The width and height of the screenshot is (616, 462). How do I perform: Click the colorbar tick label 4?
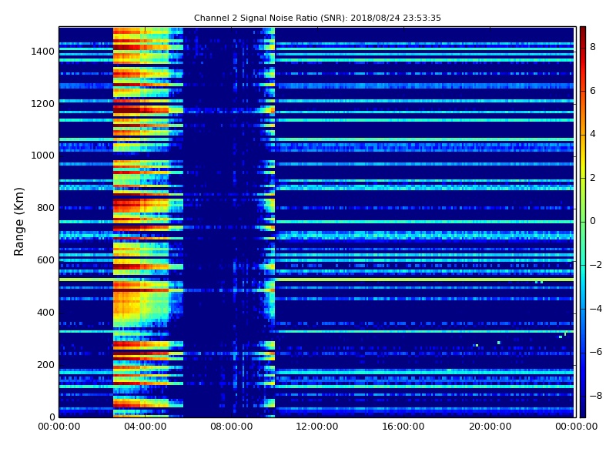tap(593, 134)
